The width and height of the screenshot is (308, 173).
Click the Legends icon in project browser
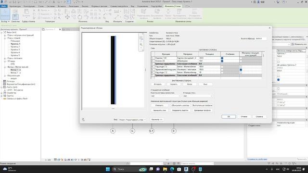5,81
